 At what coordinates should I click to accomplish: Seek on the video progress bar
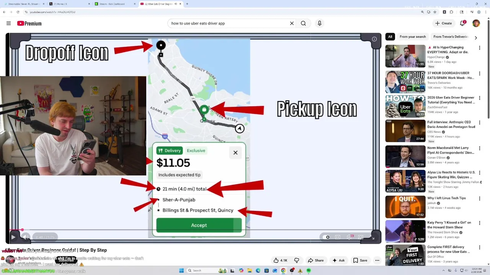(x=193, y=230)
